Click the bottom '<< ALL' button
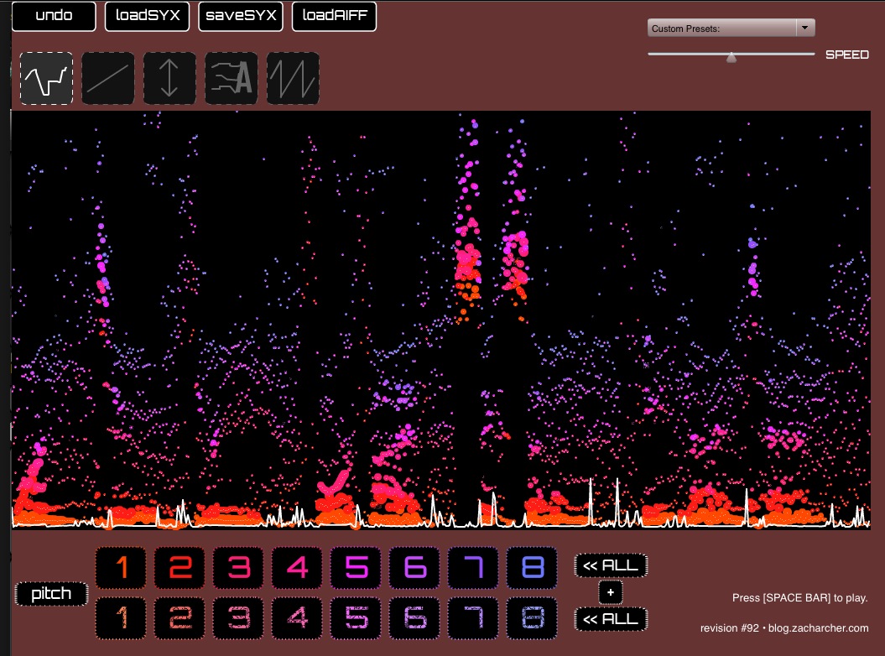This screenshot has height=656, width=885. coord(611,619)
